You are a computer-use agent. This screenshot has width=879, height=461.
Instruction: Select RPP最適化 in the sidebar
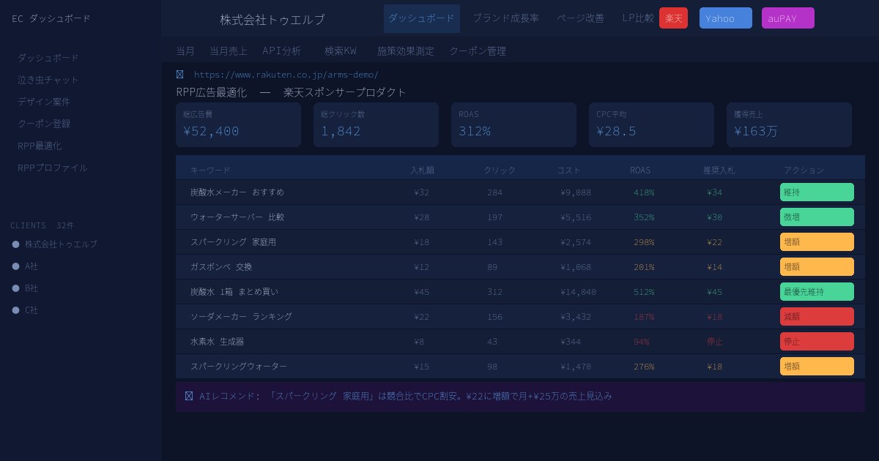pos(40,146)
